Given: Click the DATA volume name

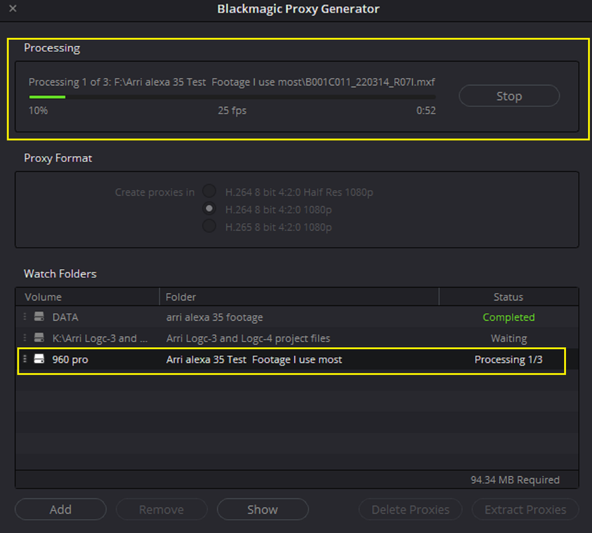Looking at the screenshot, I should point(65,317).
